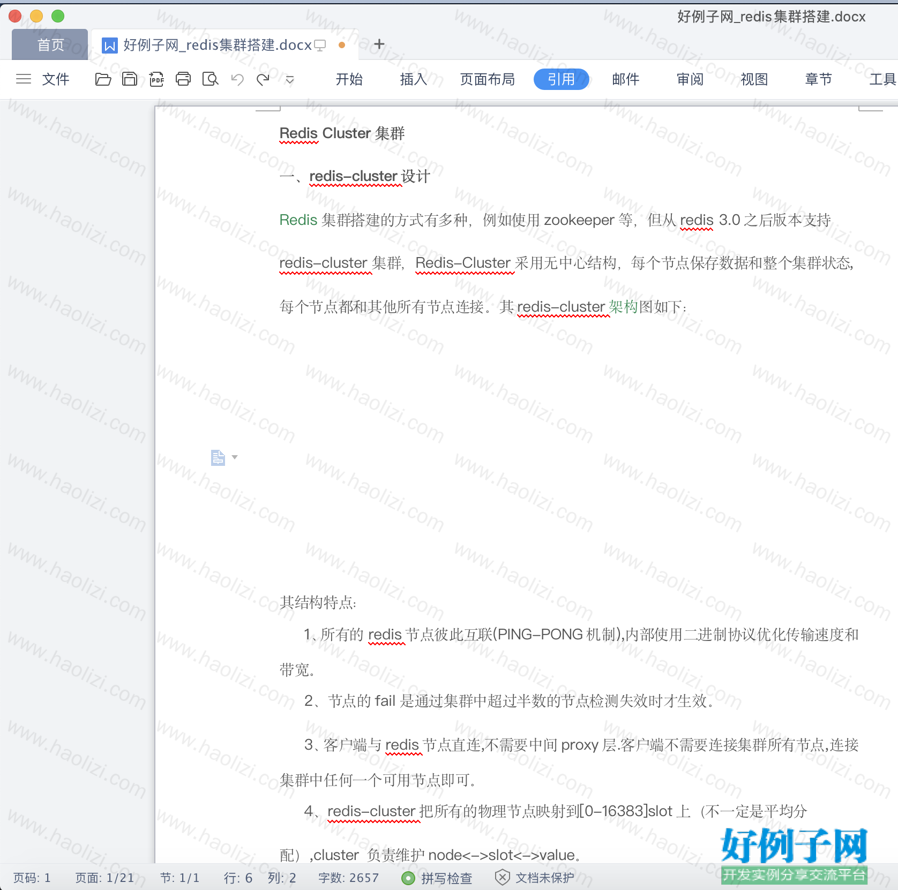Switch to the 审阅 ribbon tab
This screenshot has width=898, height=890.
pos(690,79)
